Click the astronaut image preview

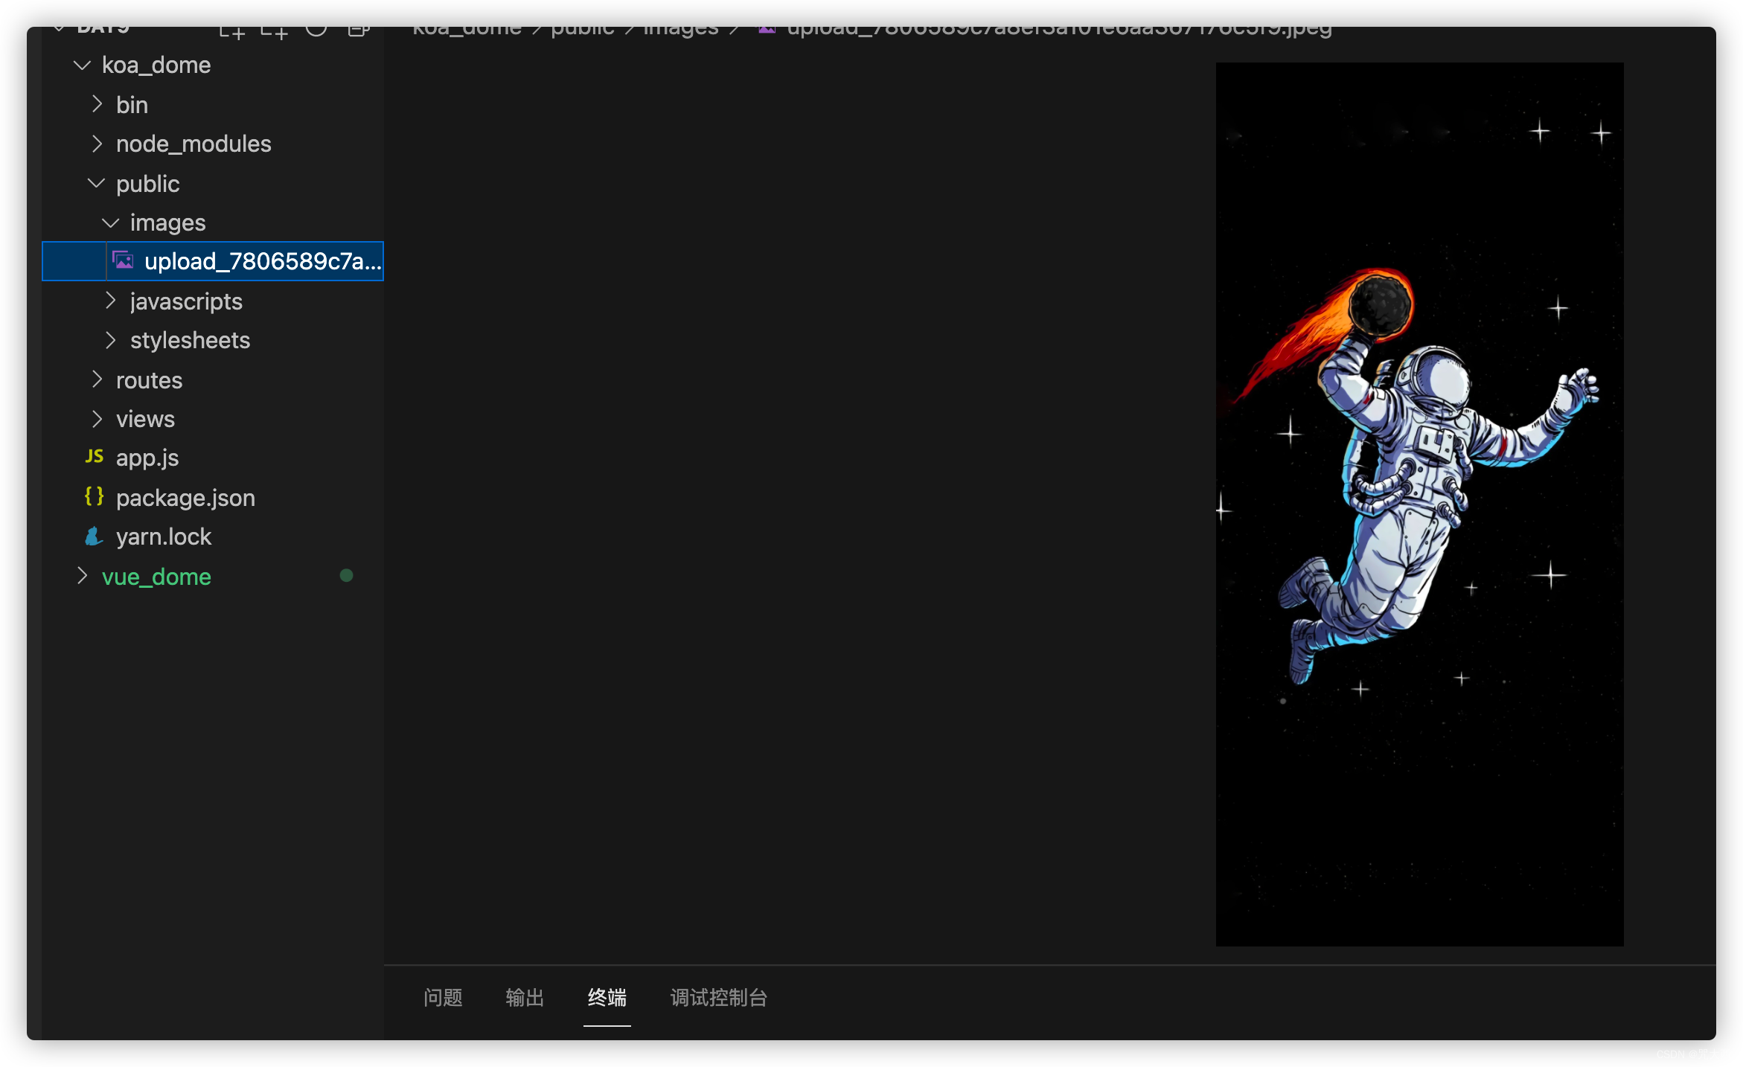coord(1419,504)
